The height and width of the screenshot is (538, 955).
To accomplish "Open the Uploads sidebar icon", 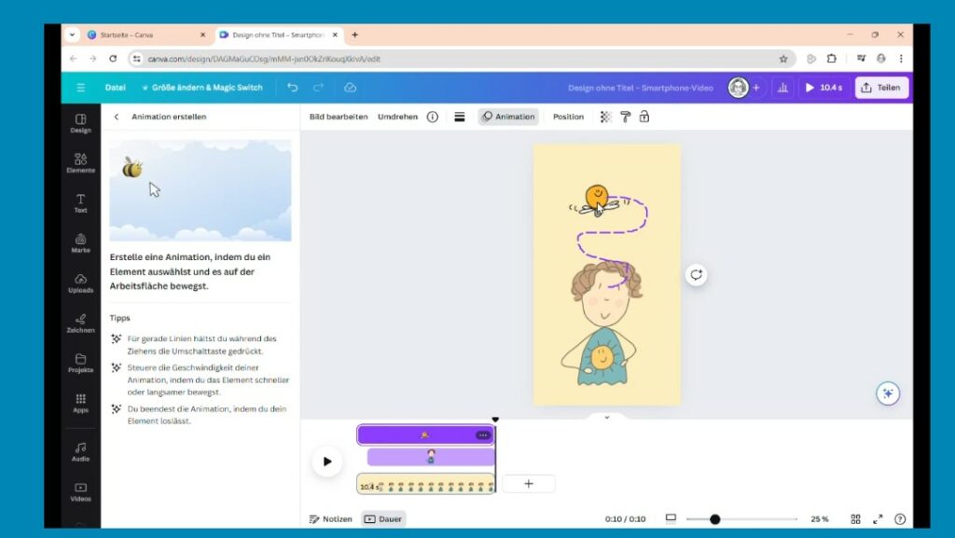I will pos(80,283).
